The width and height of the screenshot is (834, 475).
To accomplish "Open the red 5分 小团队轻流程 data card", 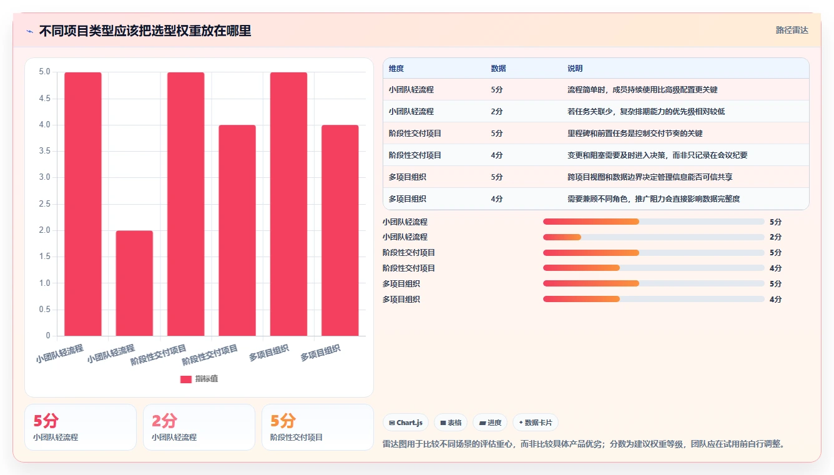I will pyautogui.click(x=81, y=427).
